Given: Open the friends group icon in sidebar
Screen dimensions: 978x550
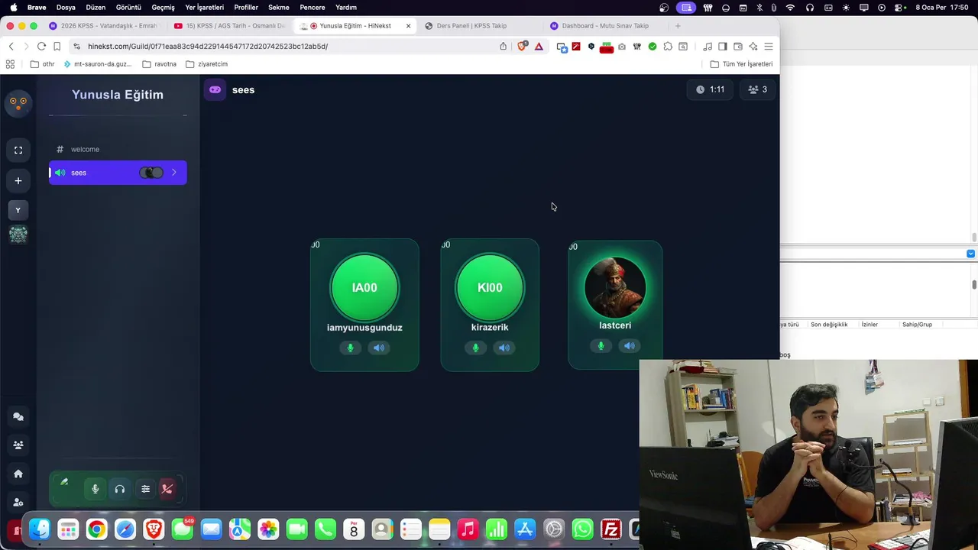Looking at the screenshot, I should point(18,445).
